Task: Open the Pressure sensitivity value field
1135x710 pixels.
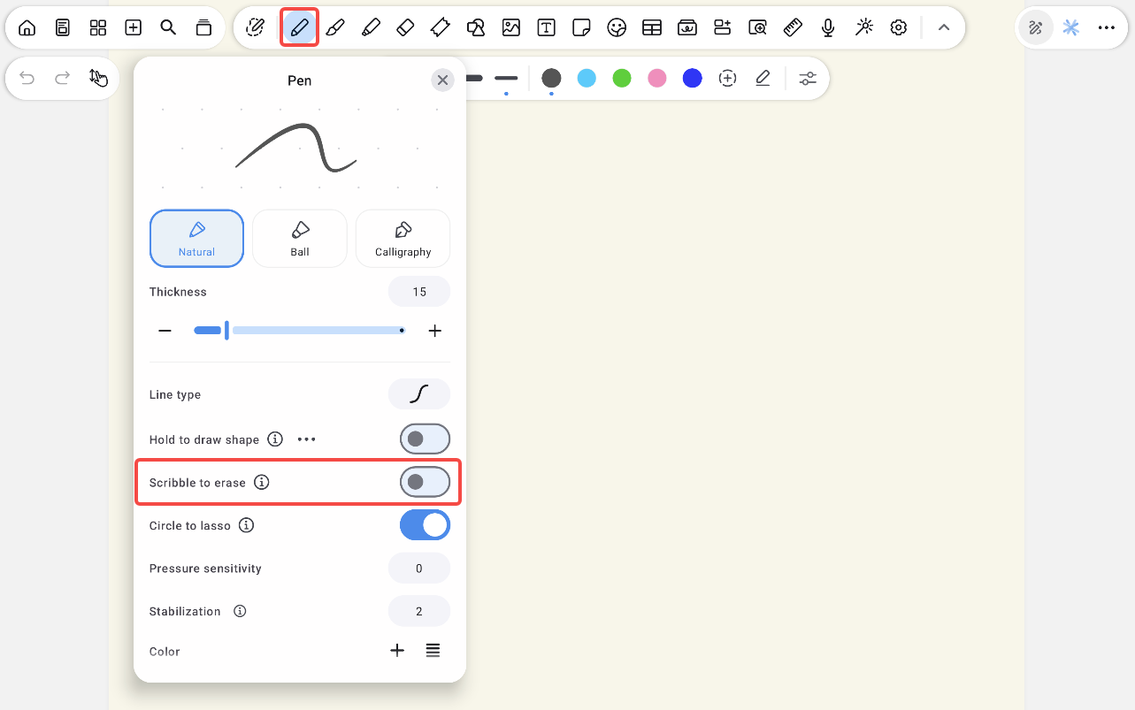Action: (x=419, y=569)
